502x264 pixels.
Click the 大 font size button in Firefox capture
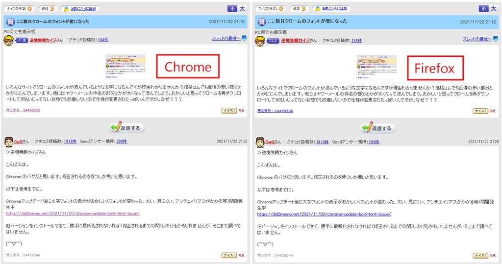[493, 9]
